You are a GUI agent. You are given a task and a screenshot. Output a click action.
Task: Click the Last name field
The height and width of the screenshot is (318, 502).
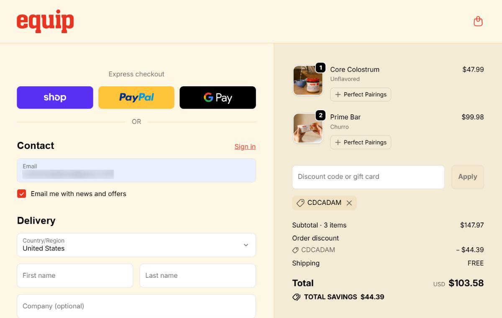[x=197, y=276]
